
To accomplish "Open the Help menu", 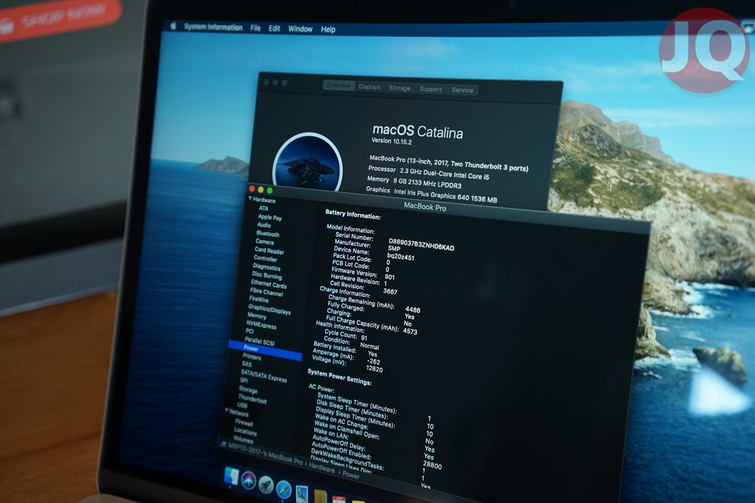I will pos(328,30).
